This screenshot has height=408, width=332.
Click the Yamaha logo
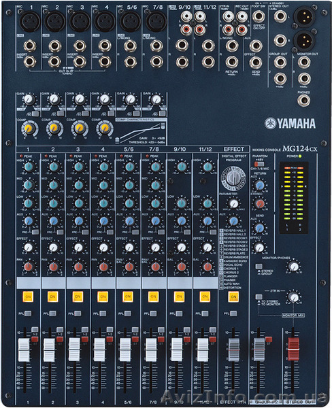point(290,123)
